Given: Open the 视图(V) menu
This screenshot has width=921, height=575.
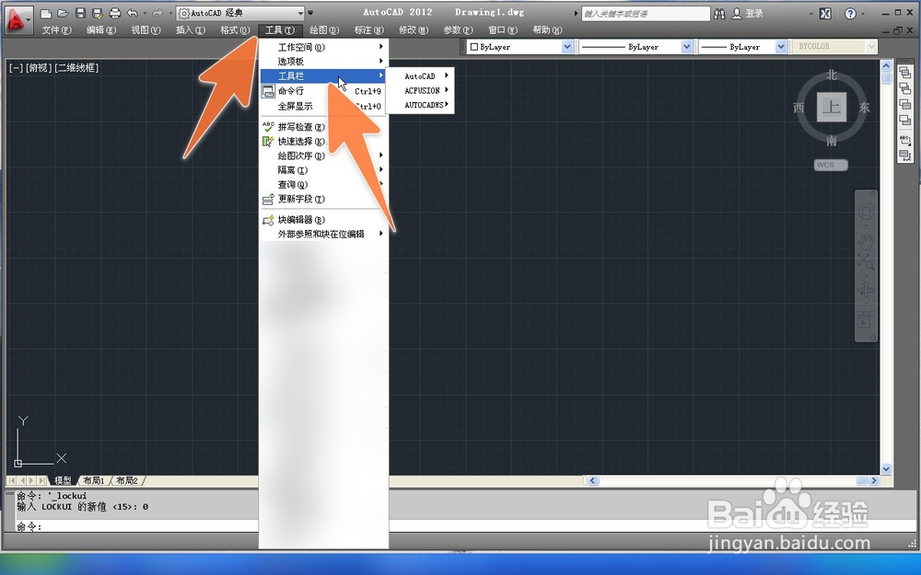Looking at the screenshot, I should click(146, 30).
